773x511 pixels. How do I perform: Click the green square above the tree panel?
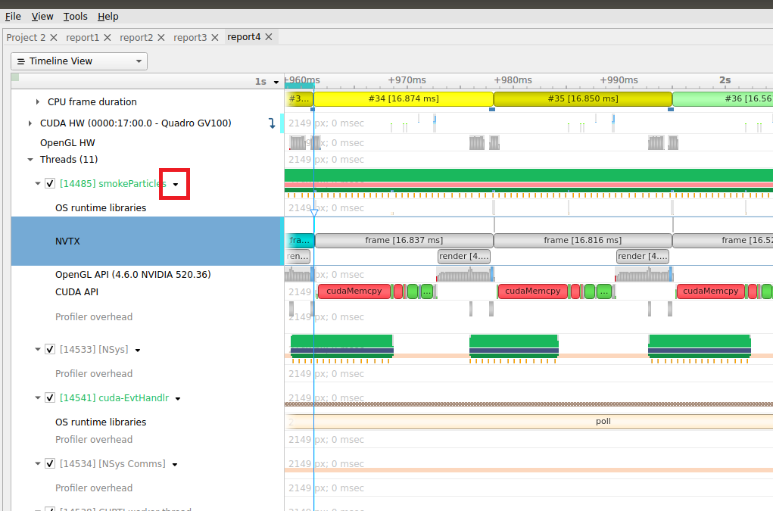click(x=15, y=77)
